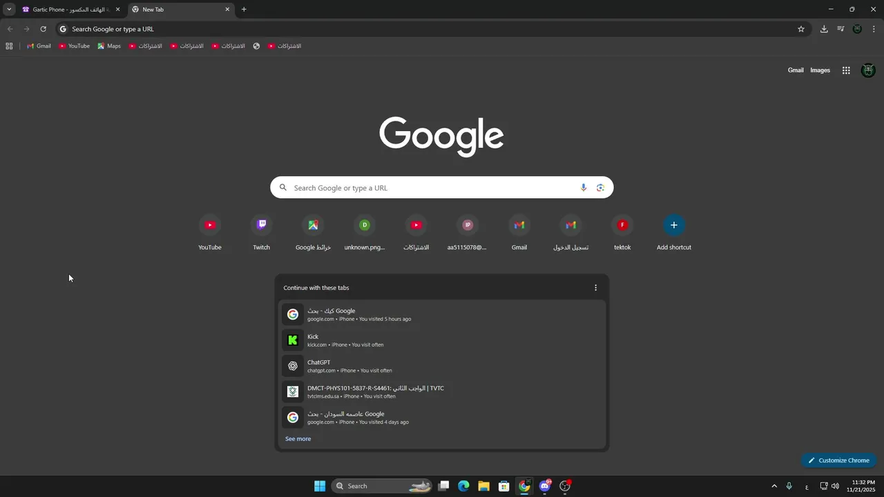Open the Windows Start menu
Image resolution: width=884 pixels, height=497 pixels.
coord(320,486)
